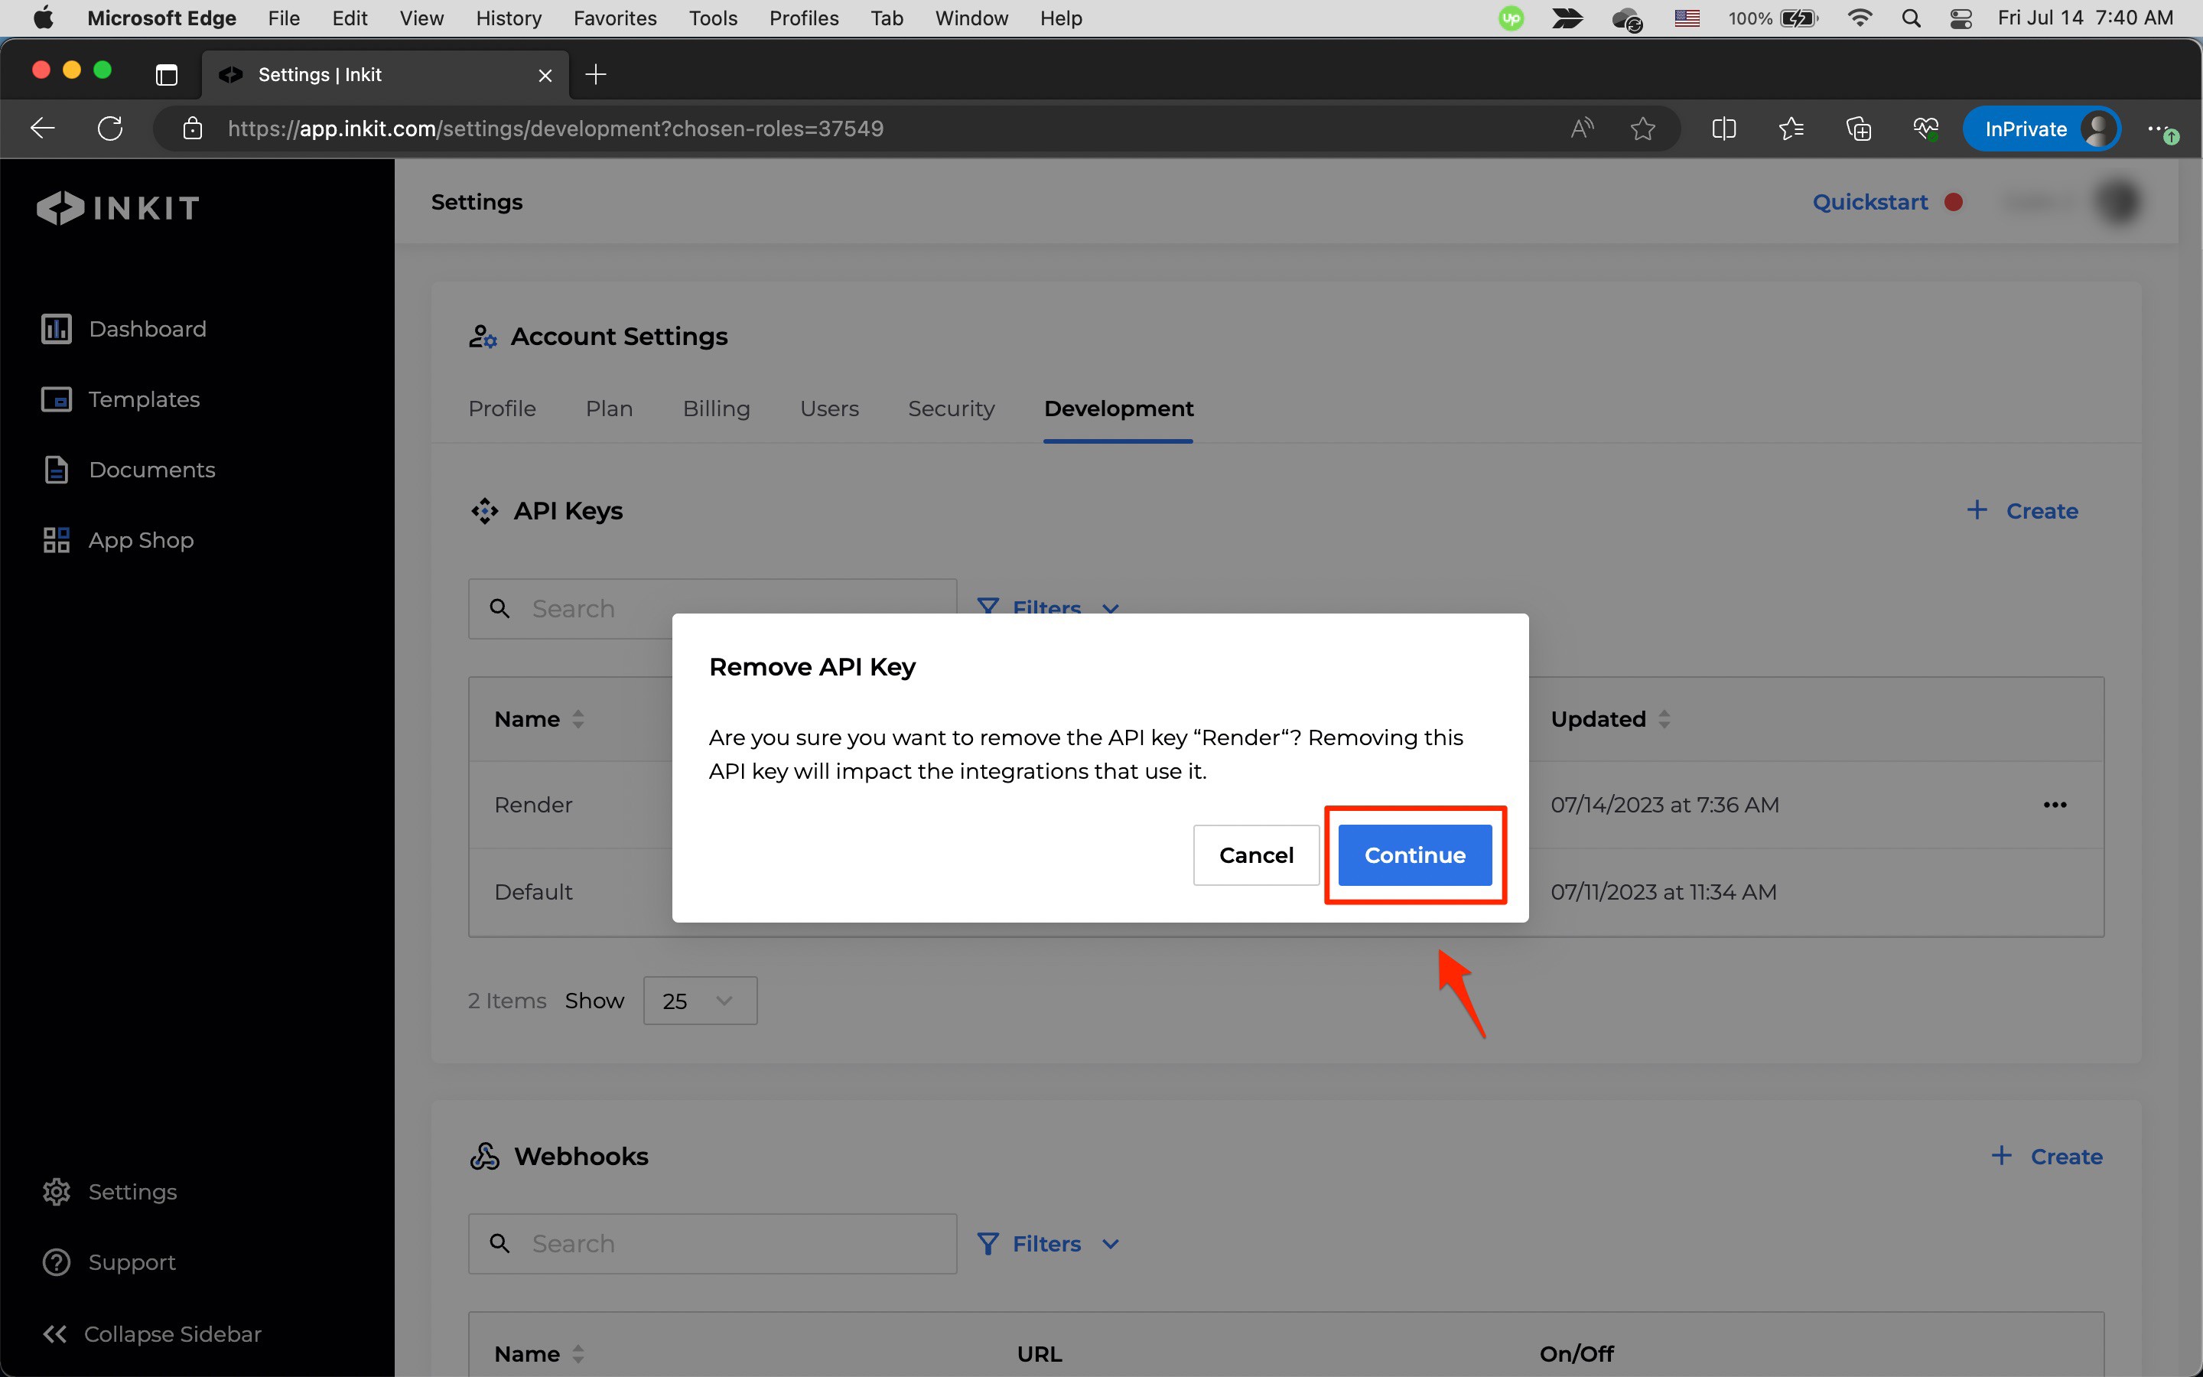The width and height of the screenshot is (2203, 1377).
Task: Switch to the Security tab
Action: tap(950, 409)
